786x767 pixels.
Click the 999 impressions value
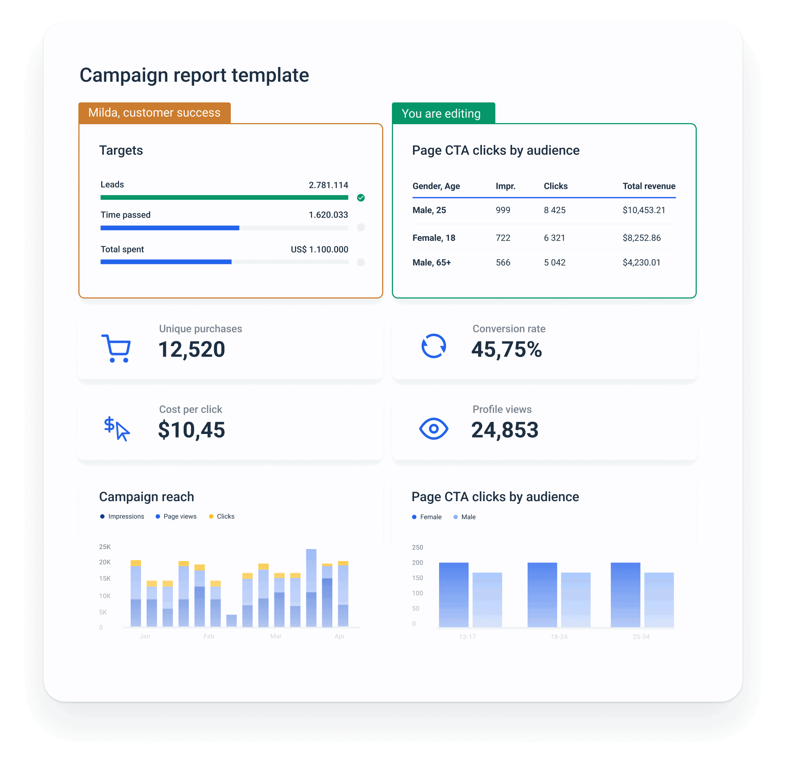pos(503,210)
